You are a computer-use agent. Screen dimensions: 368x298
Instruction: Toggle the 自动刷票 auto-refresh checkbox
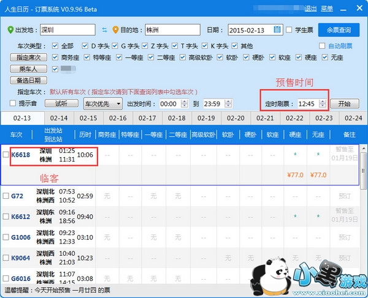[x=323, y=46]
